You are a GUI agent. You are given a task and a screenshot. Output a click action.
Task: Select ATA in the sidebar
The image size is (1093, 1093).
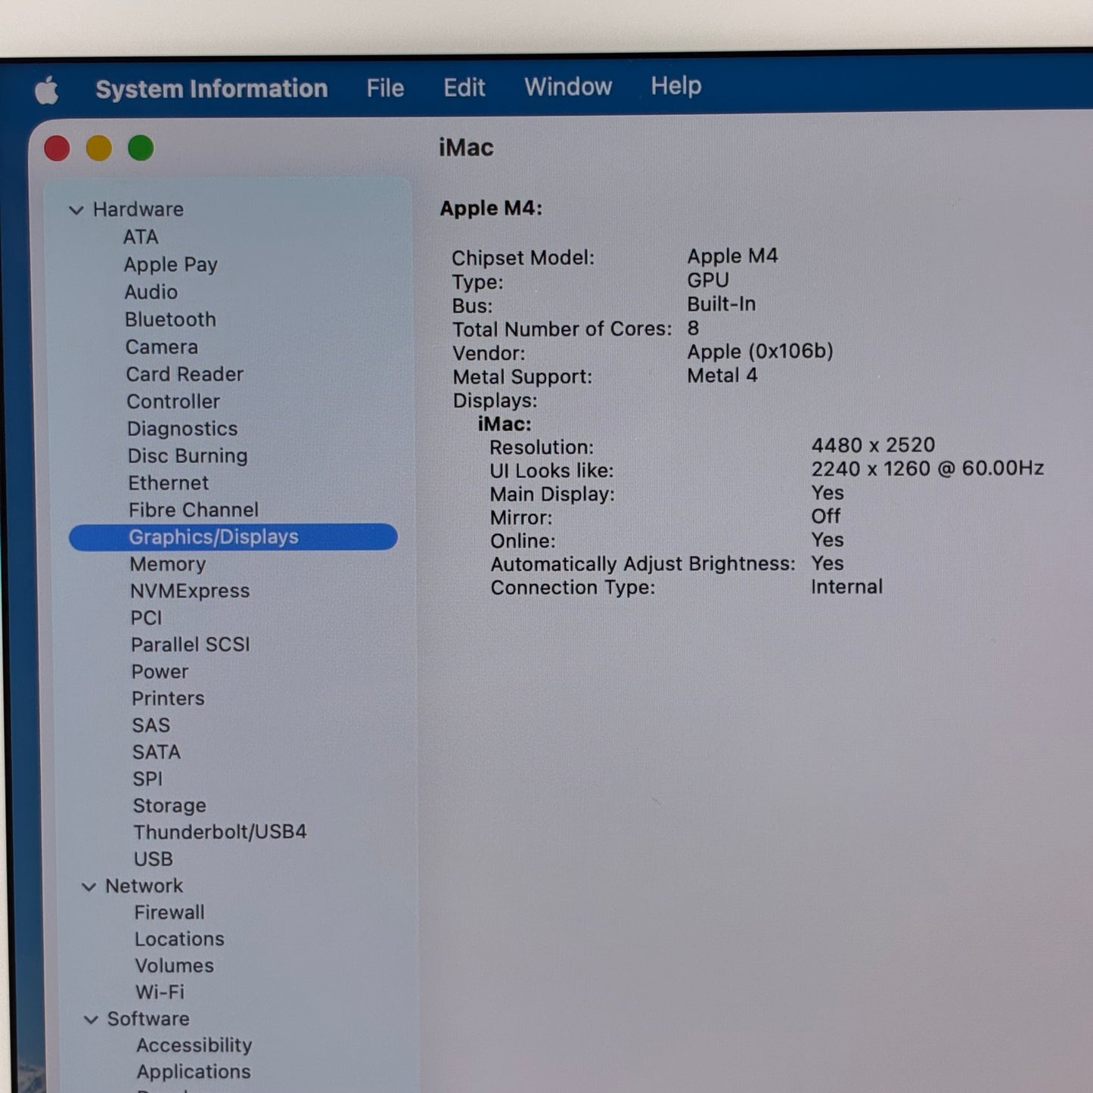tap(141, 237)
